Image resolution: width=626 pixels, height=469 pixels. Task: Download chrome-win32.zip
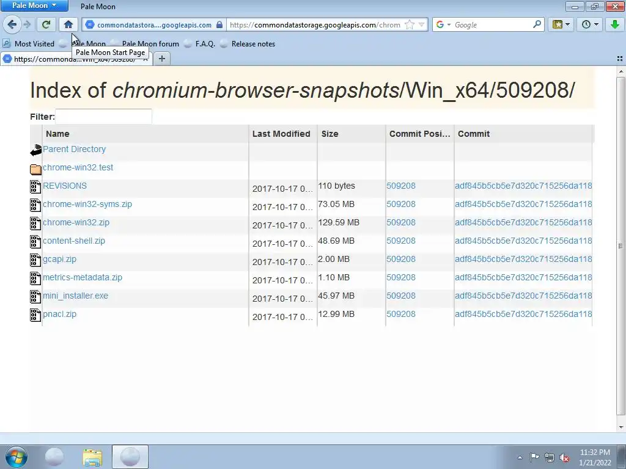pos(76,222)
